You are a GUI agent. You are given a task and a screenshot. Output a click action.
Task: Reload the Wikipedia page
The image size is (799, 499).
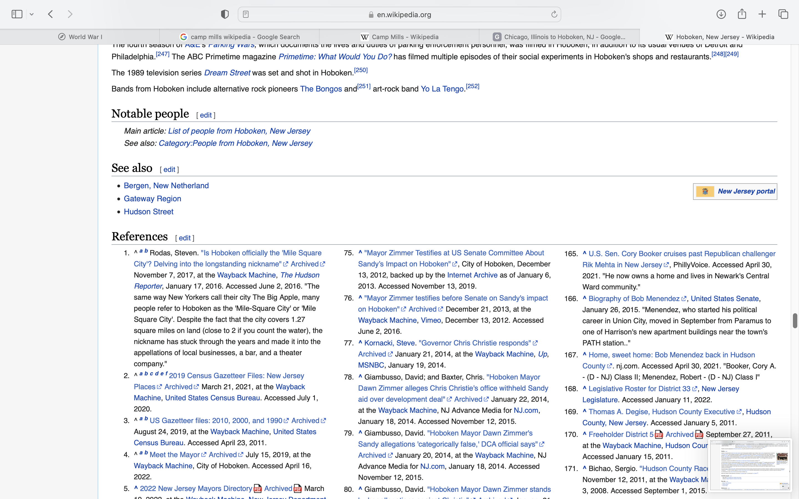tap(554, 14)
